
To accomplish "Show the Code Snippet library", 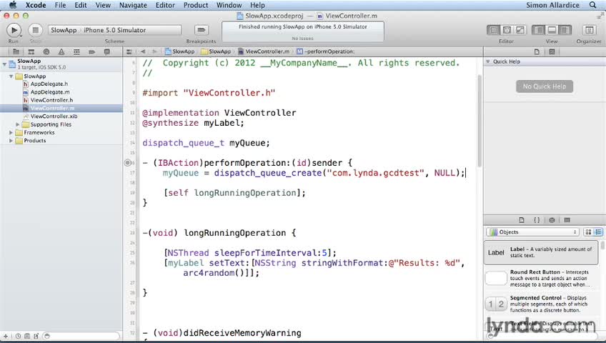I will pos(537,220).
